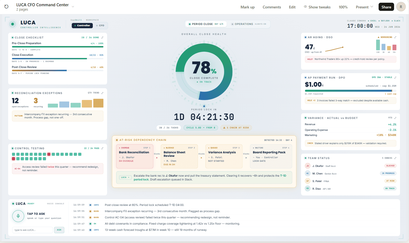Click the Pre-Close Preparation progress bar

click(58, 47)
